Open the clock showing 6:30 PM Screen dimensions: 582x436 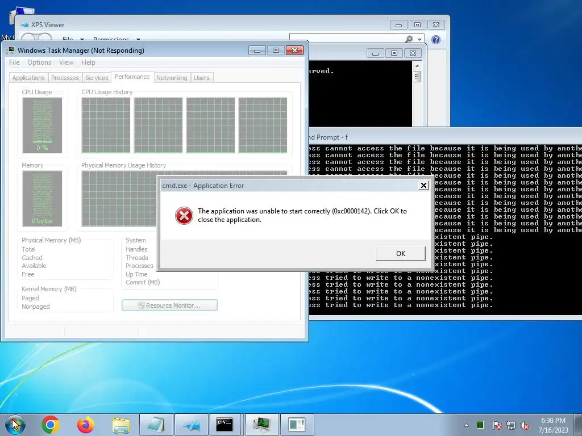tap(553, 425)
